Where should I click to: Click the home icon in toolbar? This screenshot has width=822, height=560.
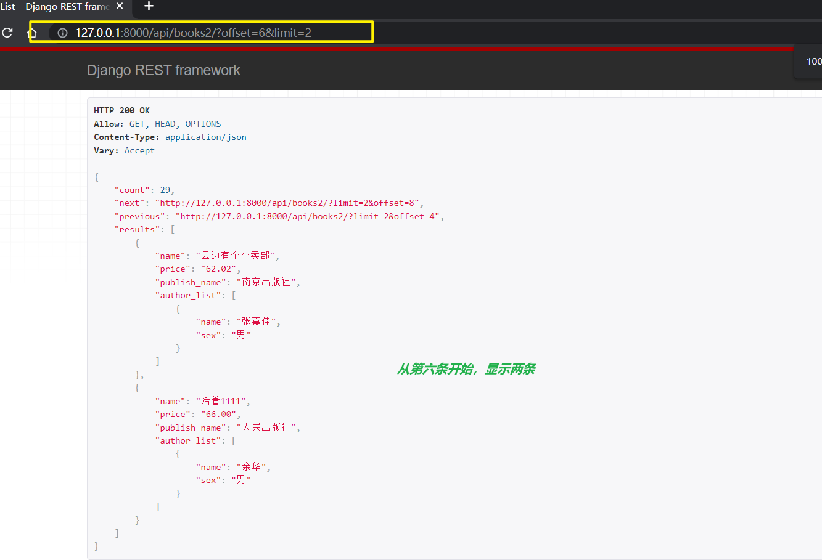pos(33,33)
